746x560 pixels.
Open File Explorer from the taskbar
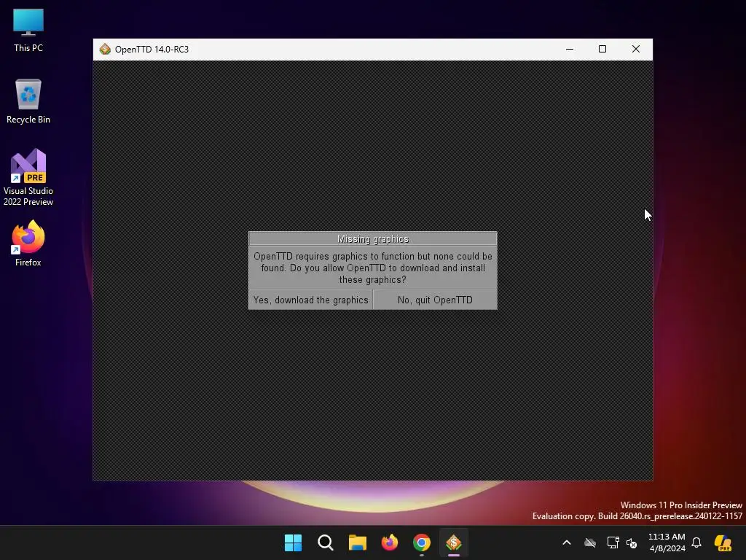(357, 542)
